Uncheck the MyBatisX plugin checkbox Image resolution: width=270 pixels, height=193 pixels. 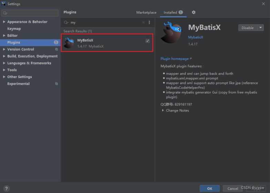(148, 41)
